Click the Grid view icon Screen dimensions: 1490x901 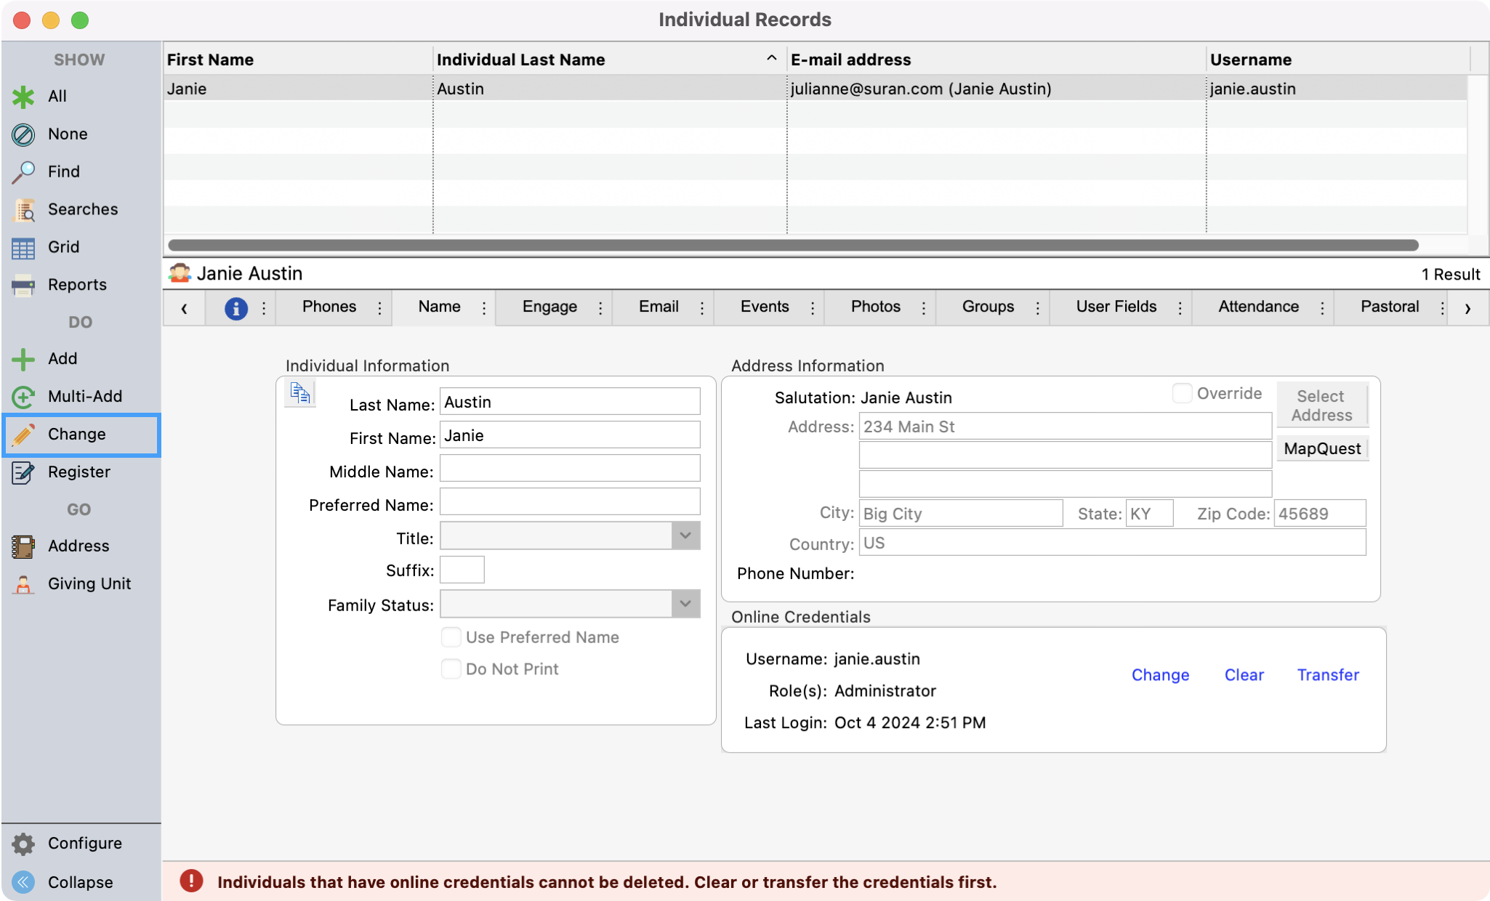tap(23, 248)
